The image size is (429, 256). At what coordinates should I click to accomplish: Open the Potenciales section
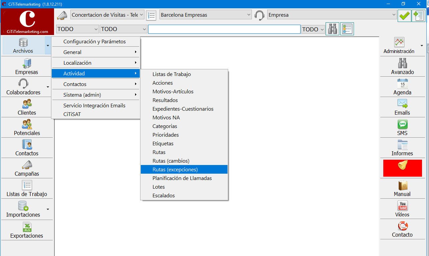(x=27, y=127)
